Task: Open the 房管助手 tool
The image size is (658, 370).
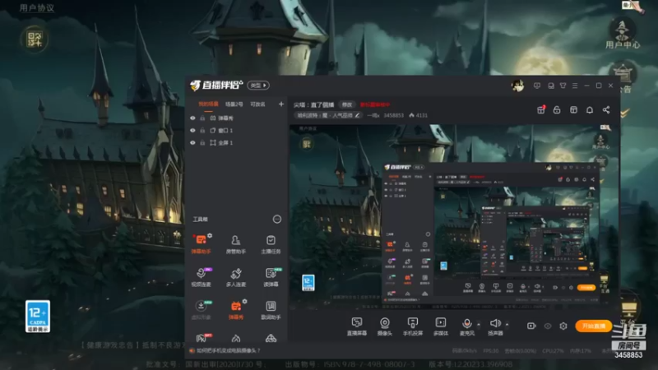Action: click(x=236, y=243)
